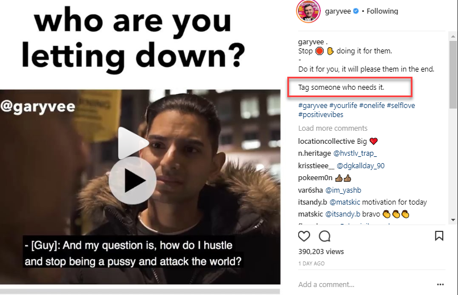
Task: Click the comments scrollbar thumb
Action: point(453,74)
